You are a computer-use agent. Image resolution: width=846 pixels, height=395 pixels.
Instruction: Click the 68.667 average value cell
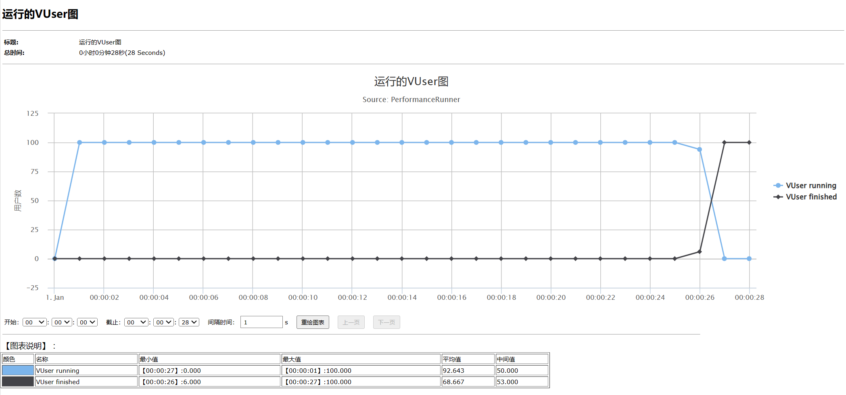[468, 382]
